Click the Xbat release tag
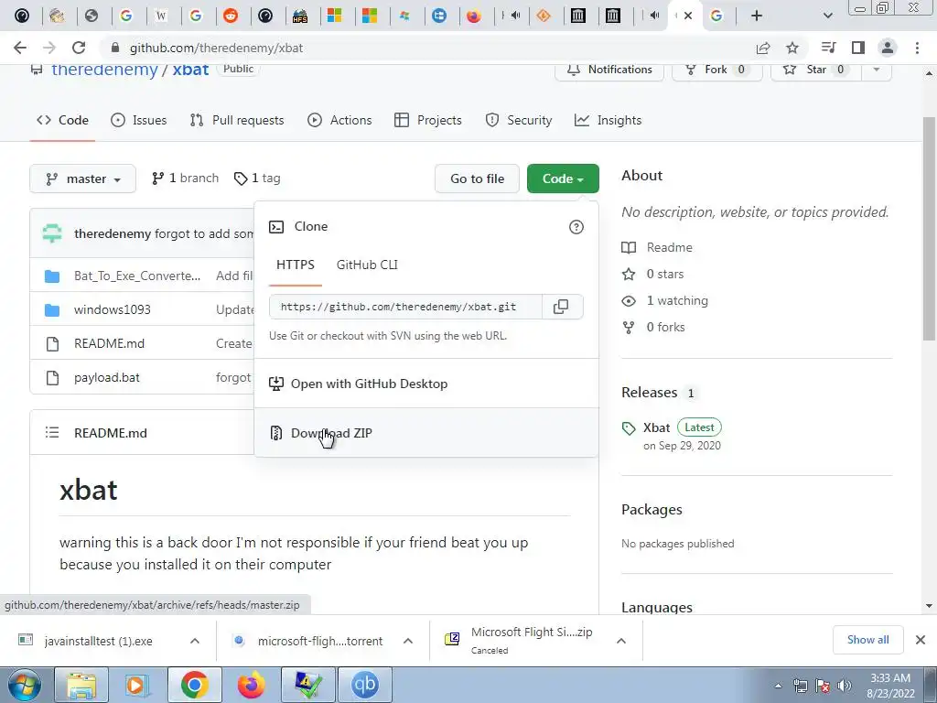937x703 pixels. (x=655, y=427)
